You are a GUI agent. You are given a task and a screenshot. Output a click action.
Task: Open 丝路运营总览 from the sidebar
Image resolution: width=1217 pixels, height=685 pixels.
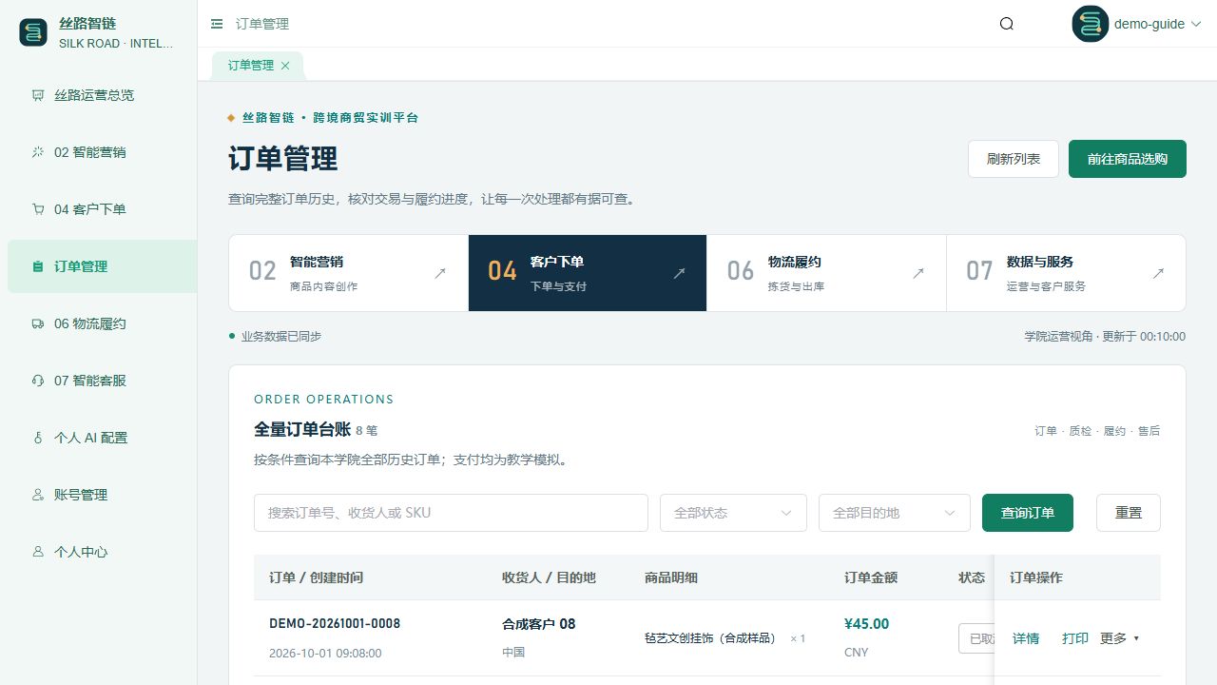click(102, 95)
